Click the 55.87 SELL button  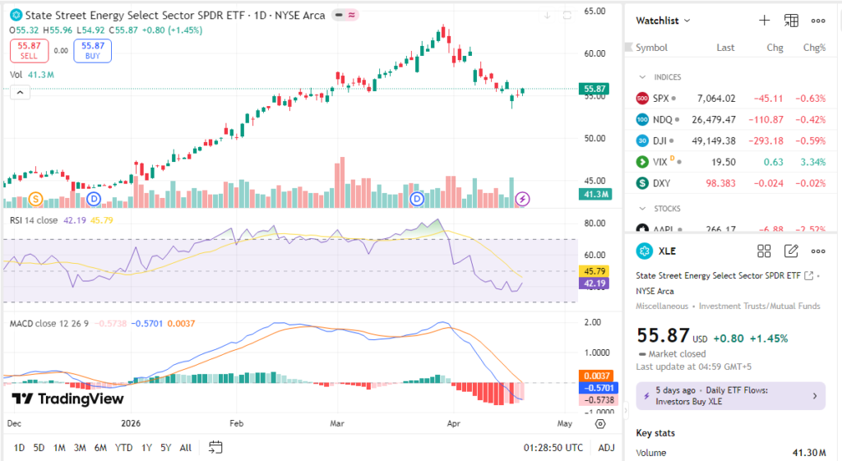tap(30, 51)
